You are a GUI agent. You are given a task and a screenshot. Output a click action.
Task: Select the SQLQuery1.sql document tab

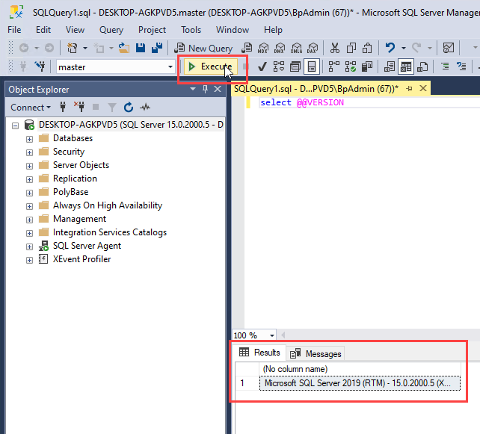316,89
